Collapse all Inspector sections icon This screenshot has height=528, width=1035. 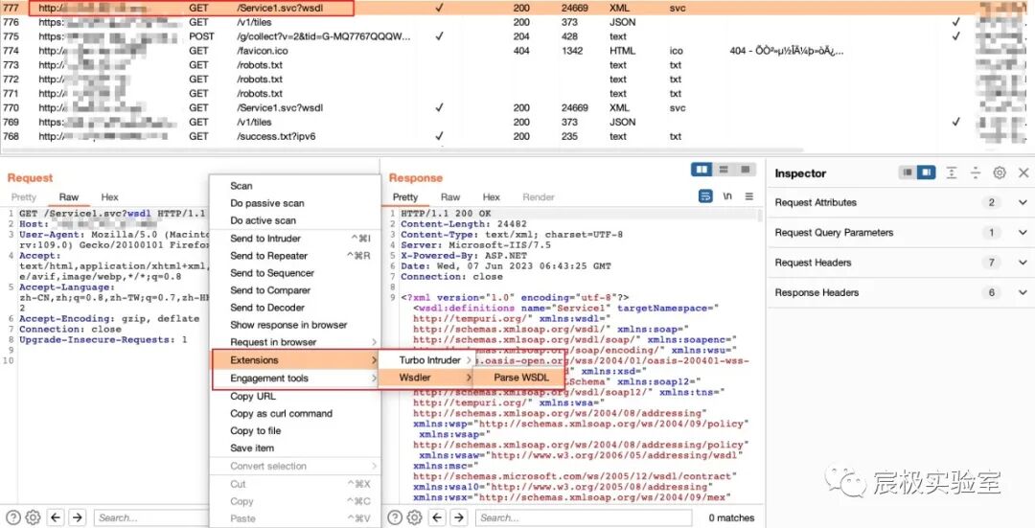pyautogui.click(x=976, y=172)
